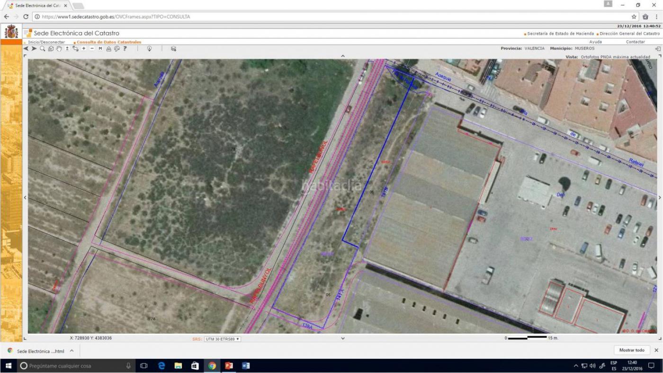663x373 pixels.
Task: Click the previous view left arrow tool
Action: point(26,49)
